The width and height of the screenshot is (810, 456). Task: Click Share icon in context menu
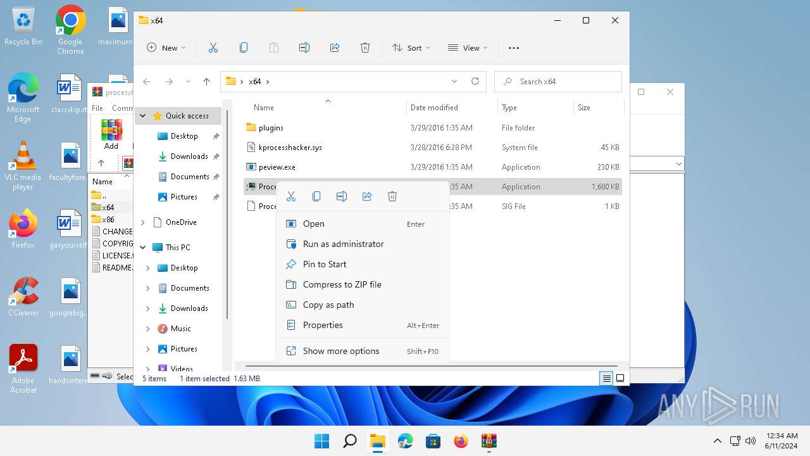pyautogui.click(x=367, y=196)
